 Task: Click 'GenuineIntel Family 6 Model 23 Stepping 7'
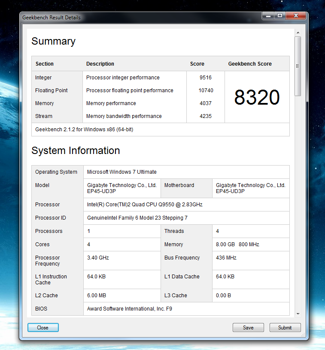[x=137, y=218]
